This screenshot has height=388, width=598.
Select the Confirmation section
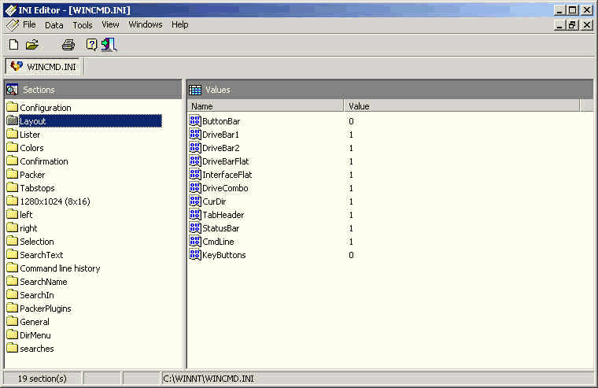(44, 161)
